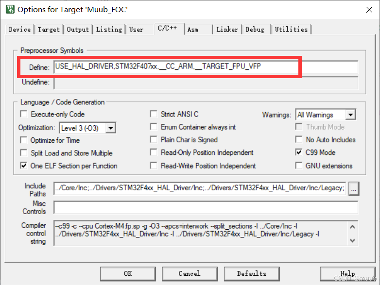Enable GNU extensions checkbox
This screenshot has height=285, width=380.
pyautogui.click(x=299, y=166)
